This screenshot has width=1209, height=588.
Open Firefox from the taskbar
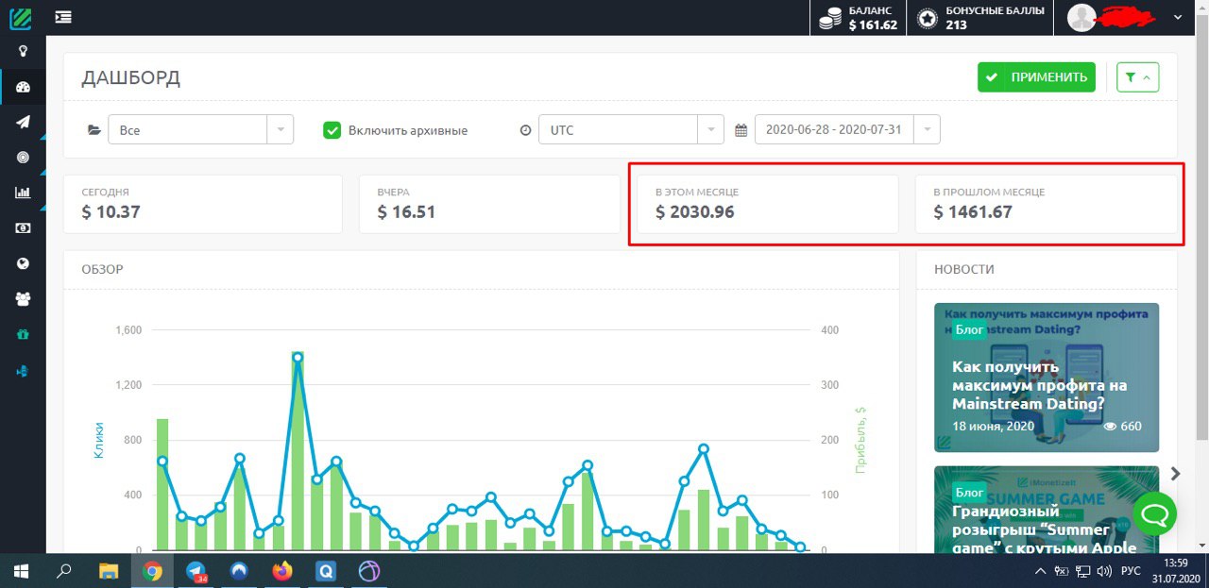[x=282, y=571]
